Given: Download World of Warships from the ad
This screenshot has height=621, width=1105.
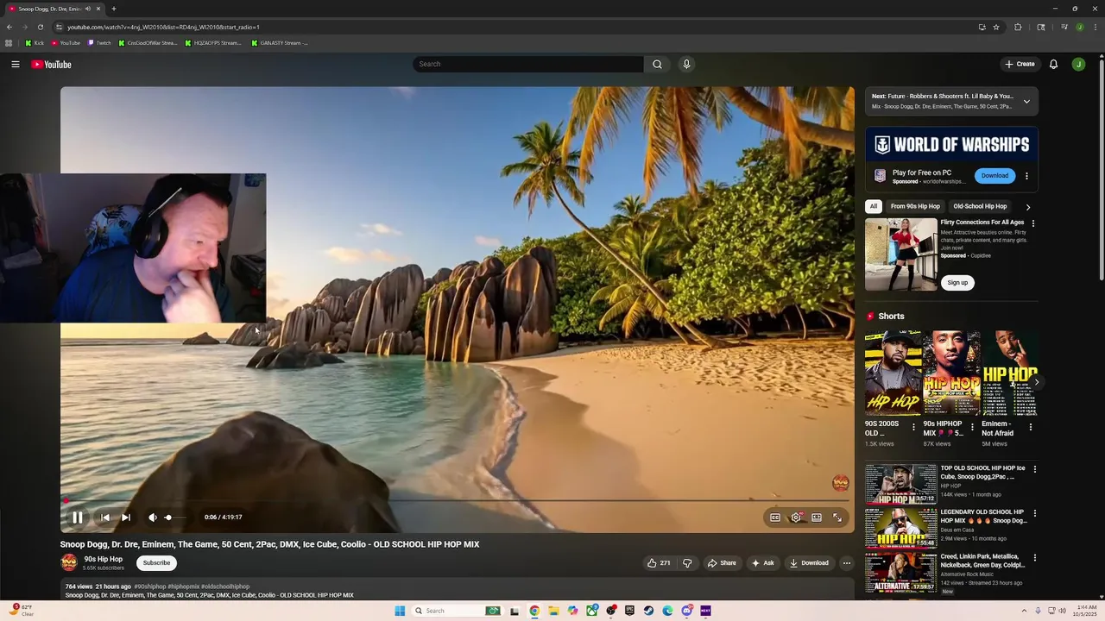Looking at the screenshot, I should click(994, 176).
